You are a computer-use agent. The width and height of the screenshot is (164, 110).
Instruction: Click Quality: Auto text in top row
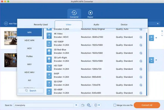(122, 29)
